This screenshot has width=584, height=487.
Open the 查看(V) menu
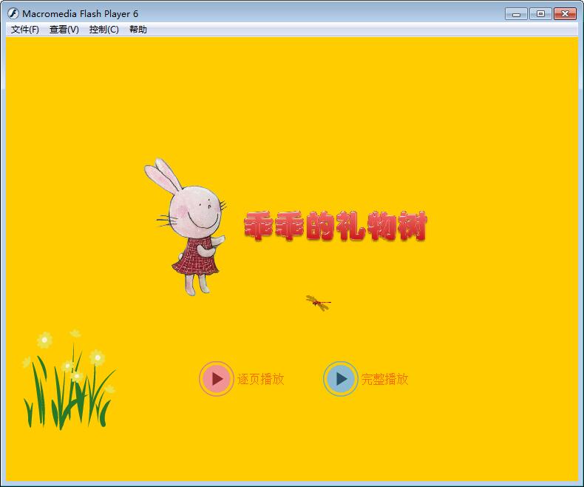(64, 30)
